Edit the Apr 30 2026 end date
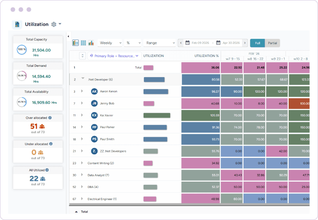 pyautogui.click(x=231, y=43)
